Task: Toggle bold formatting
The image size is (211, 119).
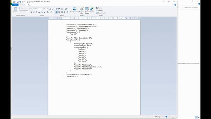Action: pos(31,12)
